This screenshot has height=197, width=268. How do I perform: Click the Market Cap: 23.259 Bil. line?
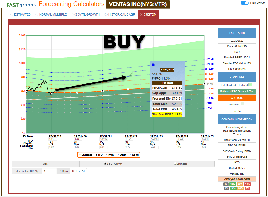pyautogui.click(x=237, y=140)
